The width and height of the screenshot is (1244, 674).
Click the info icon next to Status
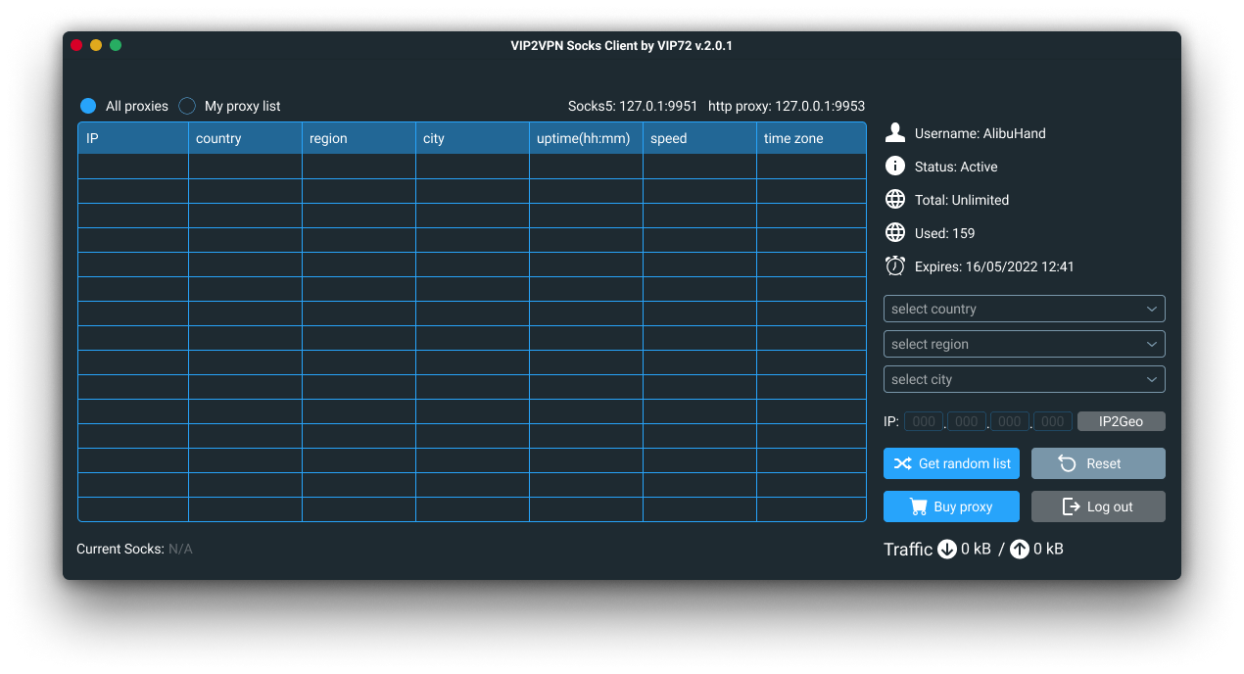(x=894, y=166)
